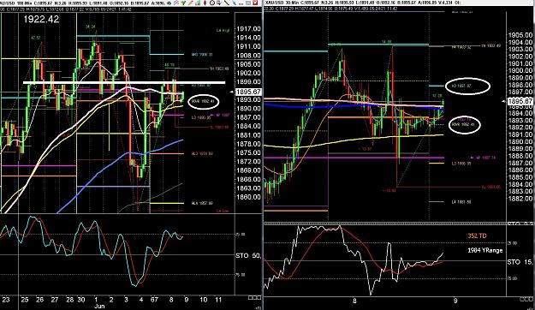This screenshot has width=535, height=310.
Task: Click date 9 on right chart time axis
Action: 455,301
